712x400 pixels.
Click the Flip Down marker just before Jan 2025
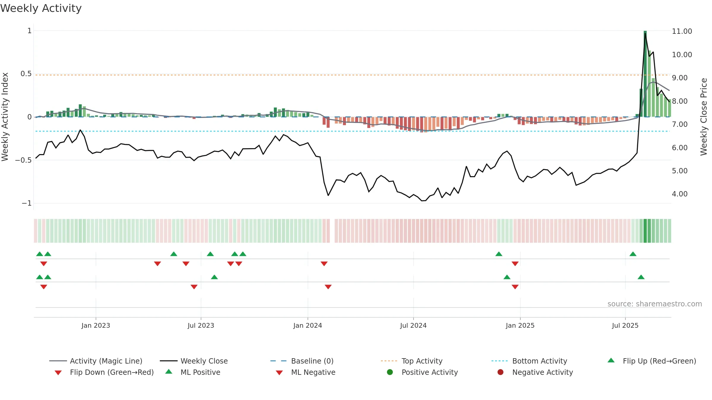(515, 264)
